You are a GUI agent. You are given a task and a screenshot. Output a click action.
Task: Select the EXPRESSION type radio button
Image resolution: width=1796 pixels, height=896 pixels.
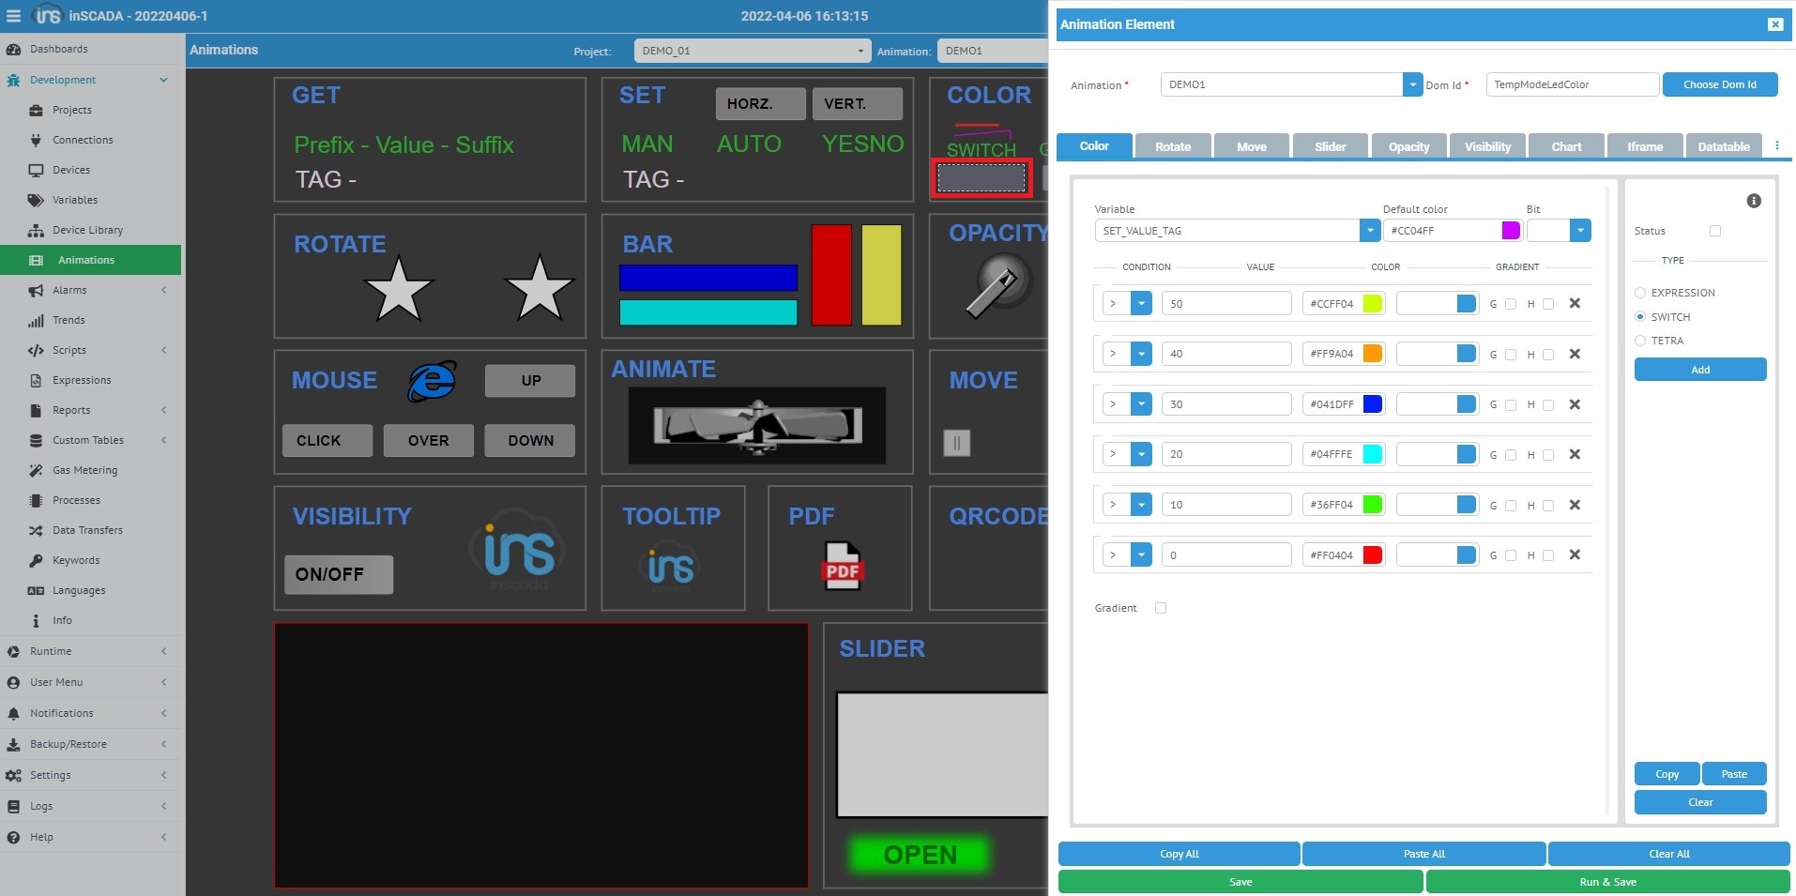tap(1640, 293)
